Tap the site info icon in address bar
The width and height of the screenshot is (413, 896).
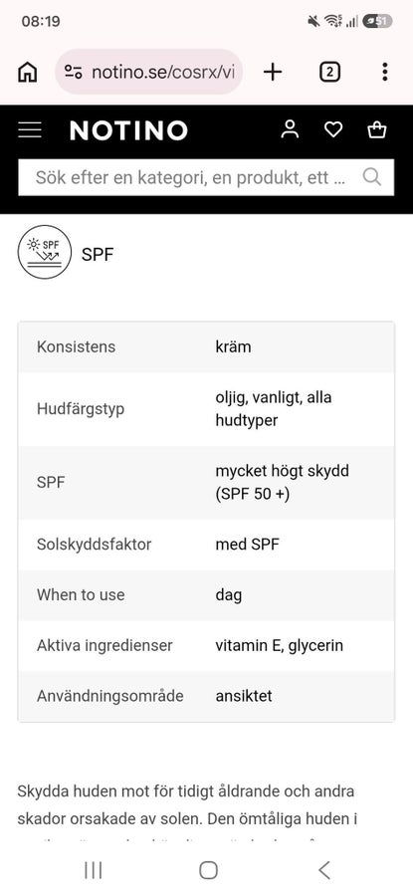click(x=73, y=72)
